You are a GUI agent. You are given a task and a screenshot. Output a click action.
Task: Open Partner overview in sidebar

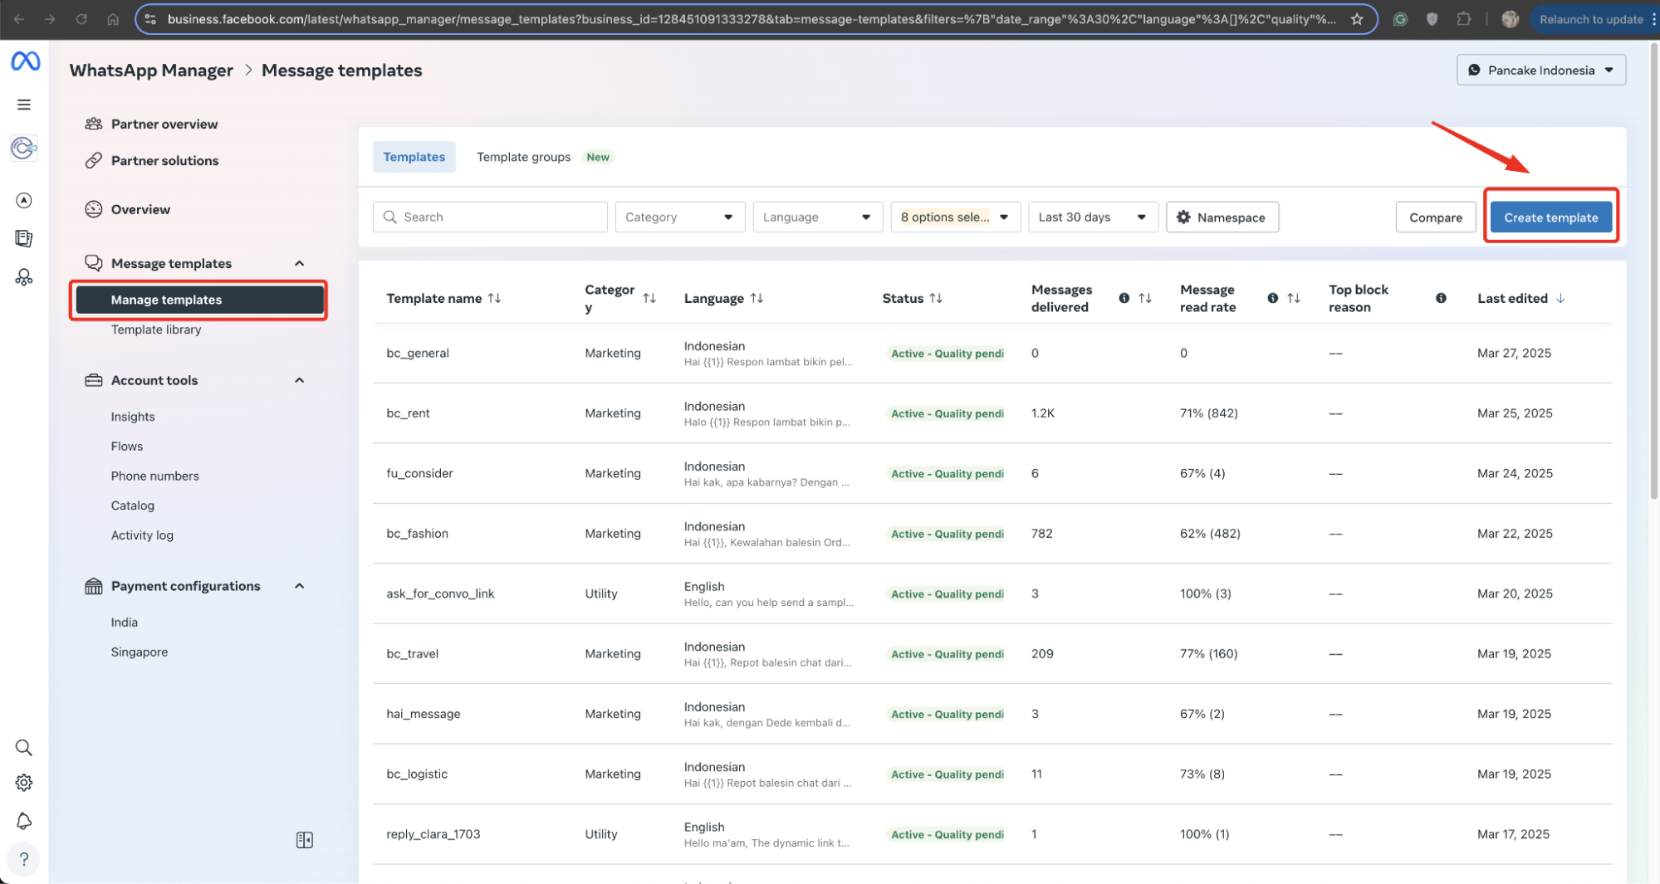(x=164, y=124)
